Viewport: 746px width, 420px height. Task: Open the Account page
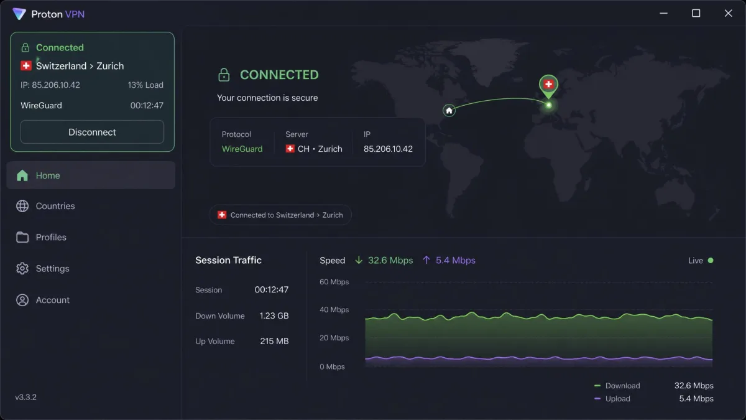pyautogui.click(x=91, y=300)
